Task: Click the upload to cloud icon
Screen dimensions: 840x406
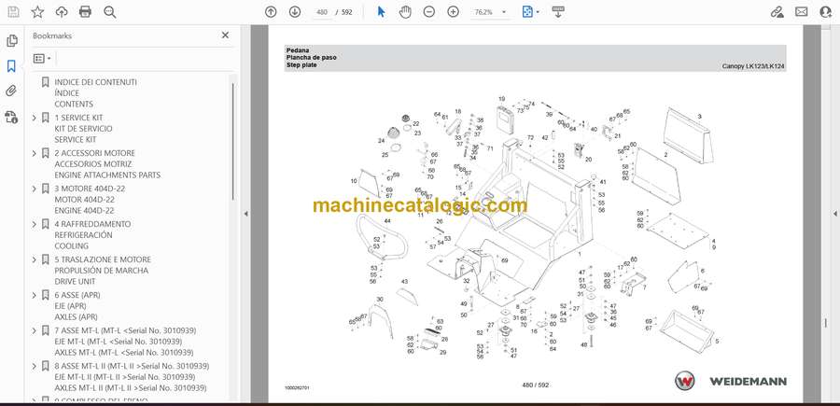Action: point(62,12)
